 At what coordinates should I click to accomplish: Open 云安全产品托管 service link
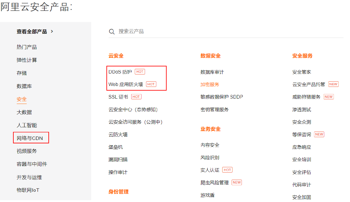(308, 84)
